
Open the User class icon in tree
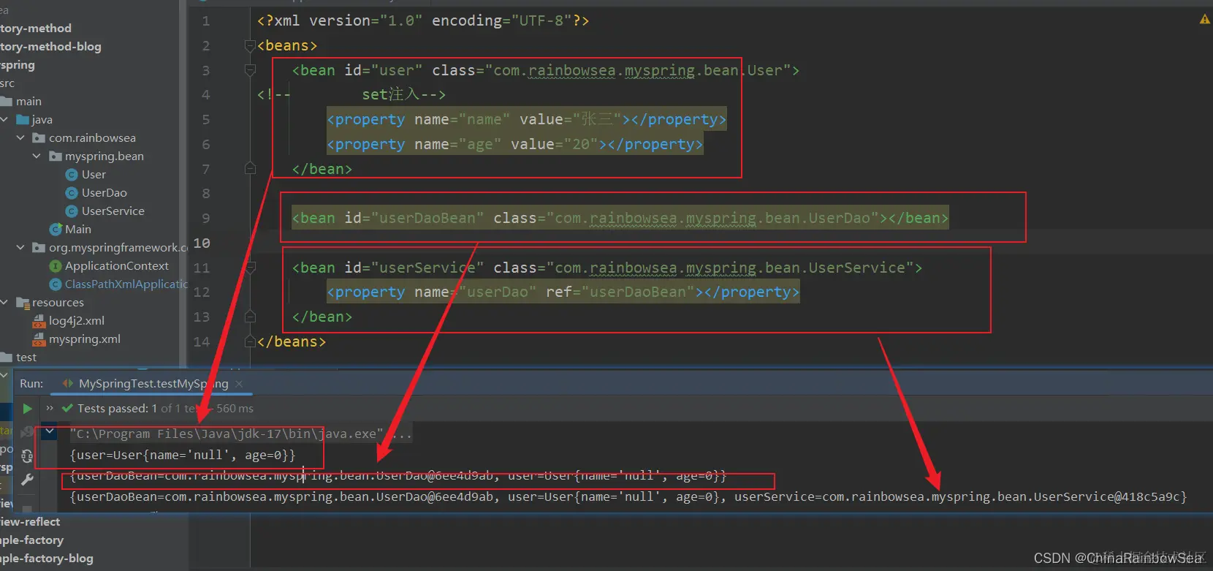(x=72, y=175)
